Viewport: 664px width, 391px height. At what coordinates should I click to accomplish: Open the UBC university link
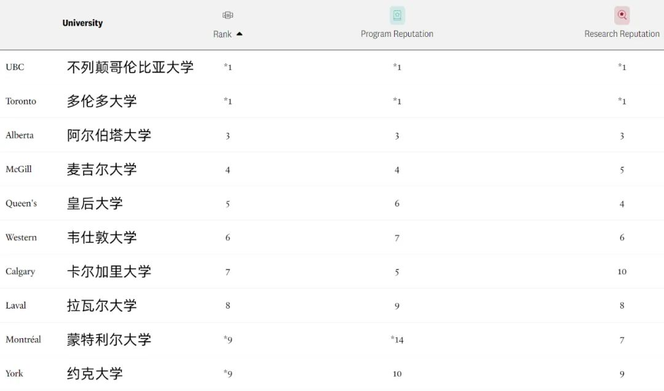click(15, 67)
